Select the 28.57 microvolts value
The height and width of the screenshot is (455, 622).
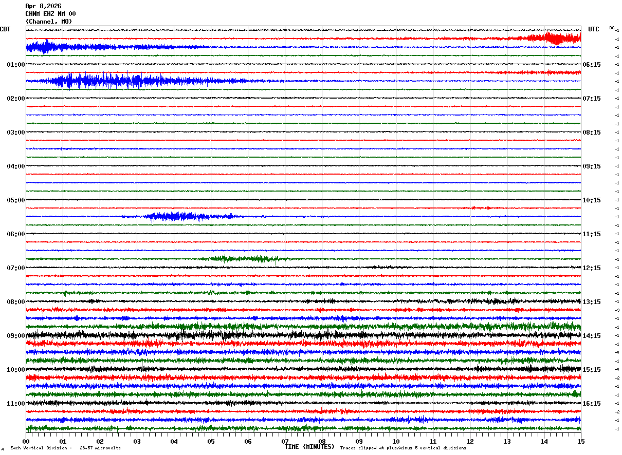100,448
